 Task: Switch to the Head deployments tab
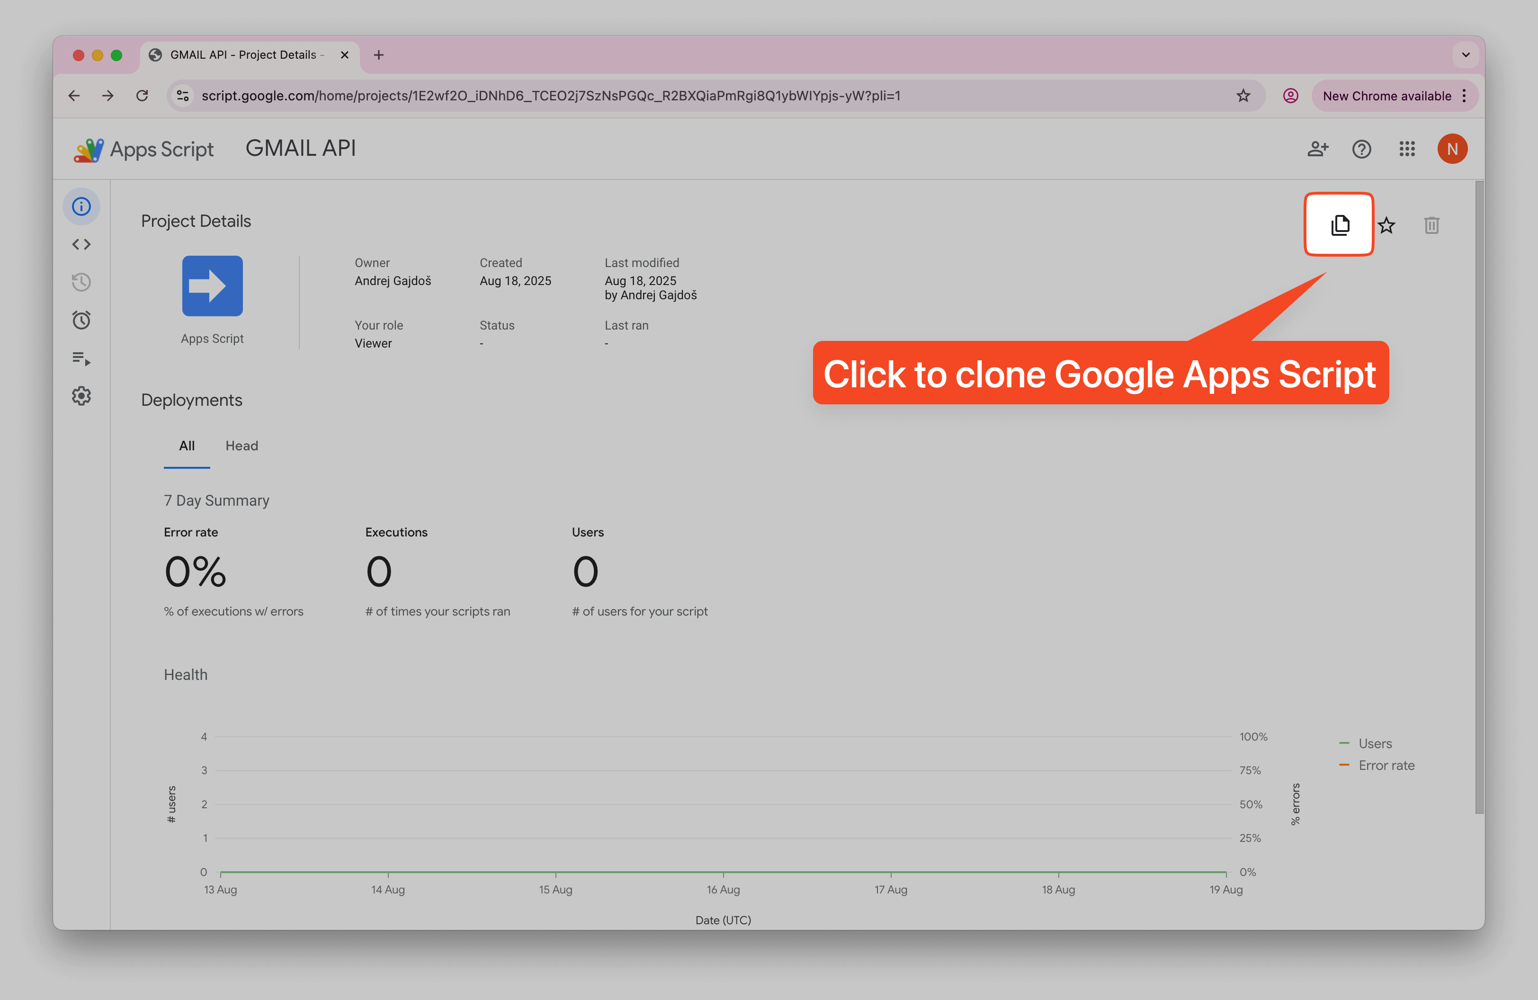(x=241, y=446)
